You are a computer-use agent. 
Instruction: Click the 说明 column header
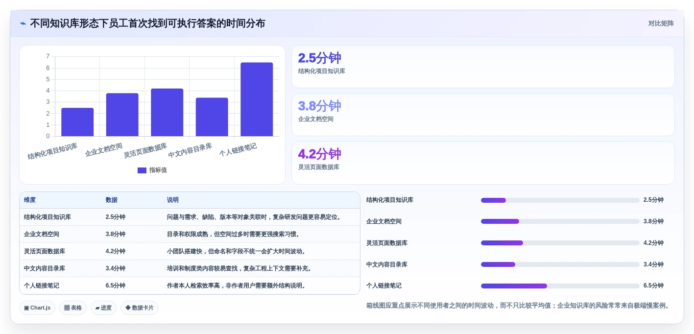click(x=173, y=200)
